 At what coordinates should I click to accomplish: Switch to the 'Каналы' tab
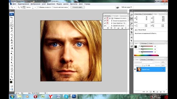click(143, 59)
